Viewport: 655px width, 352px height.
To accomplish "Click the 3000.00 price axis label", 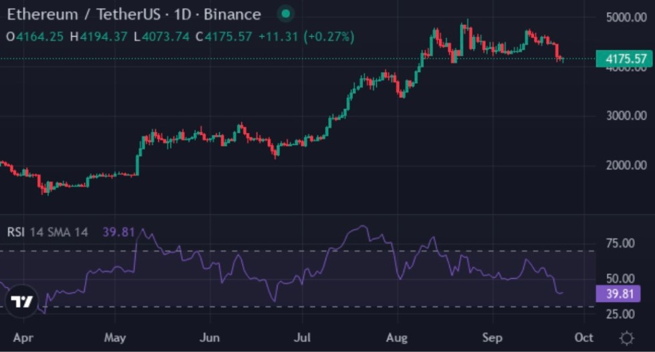I will tap(626, 116).
